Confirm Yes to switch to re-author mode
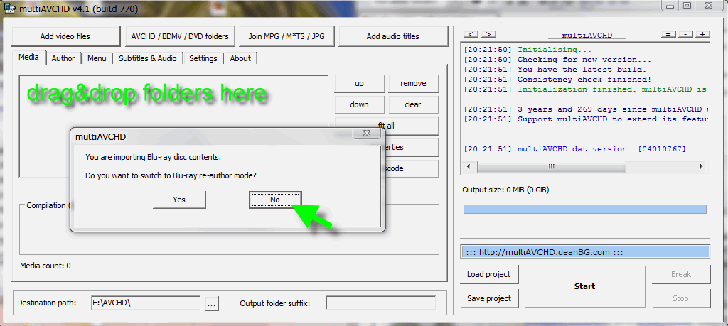 [179, 200]
